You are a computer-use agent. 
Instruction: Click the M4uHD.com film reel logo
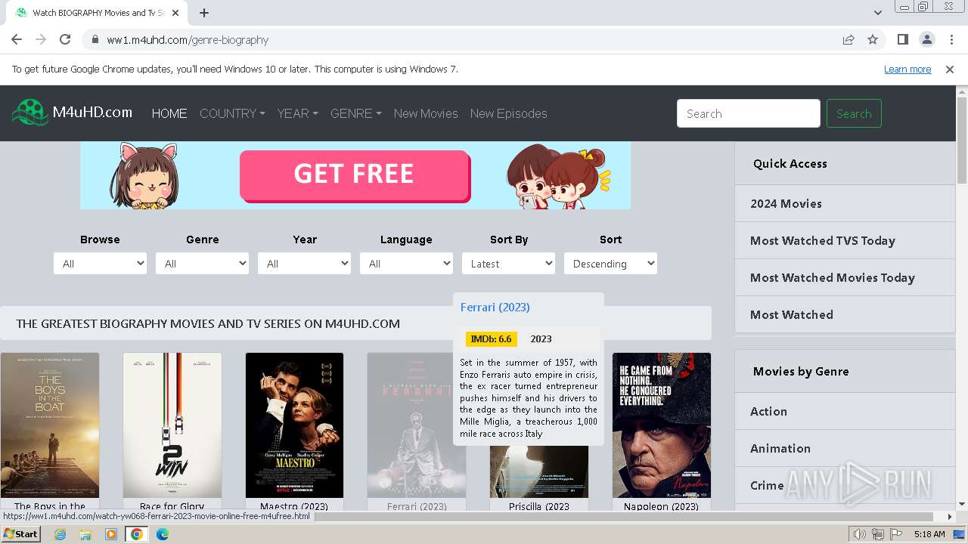30,113
